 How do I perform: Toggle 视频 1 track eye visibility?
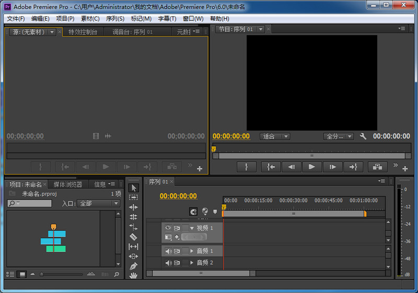(168, 228)
